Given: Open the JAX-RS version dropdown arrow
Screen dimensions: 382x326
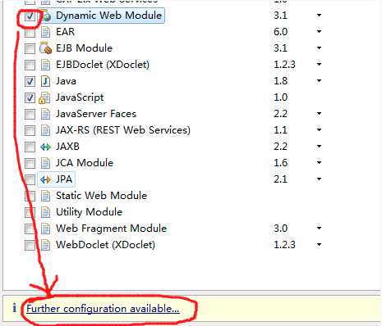Looking at the screenshot, I should pyautogui.click(x=319, y=130).
